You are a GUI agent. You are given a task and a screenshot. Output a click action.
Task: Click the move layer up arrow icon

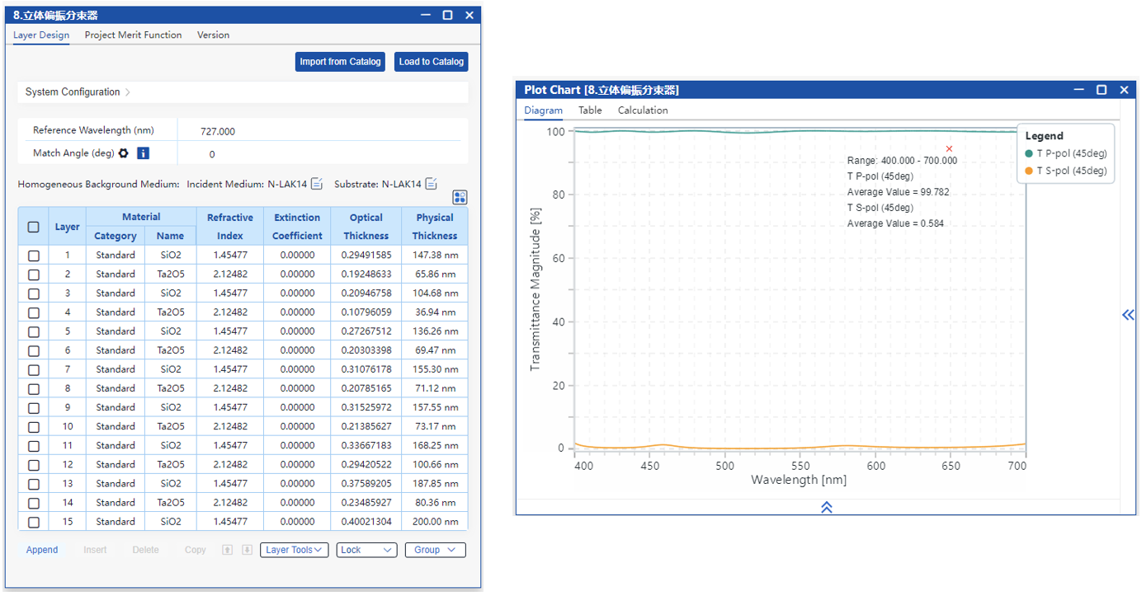click(228, 550)
